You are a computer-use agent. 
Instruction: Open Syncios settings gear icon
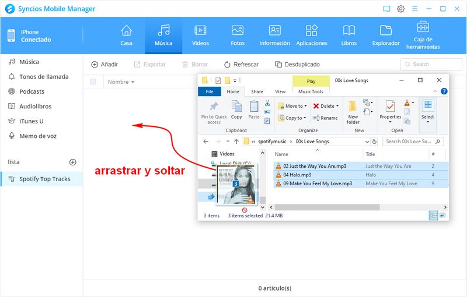point(401,9)
